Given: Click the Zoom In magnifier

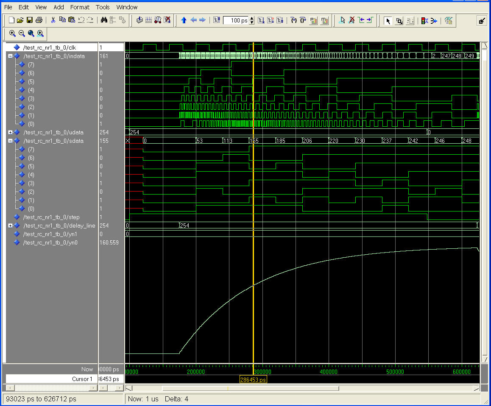Looking at the screenshot, I should tap(12, 33).
